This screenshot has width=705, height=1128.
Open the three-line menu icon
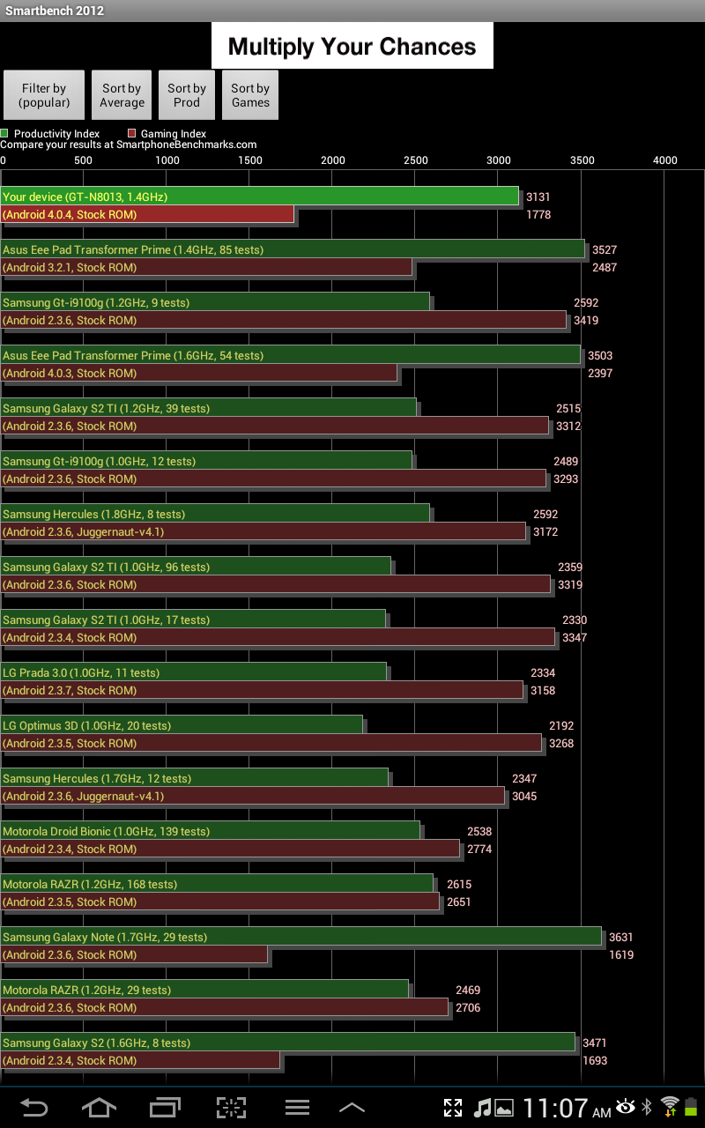point(297,1107)
